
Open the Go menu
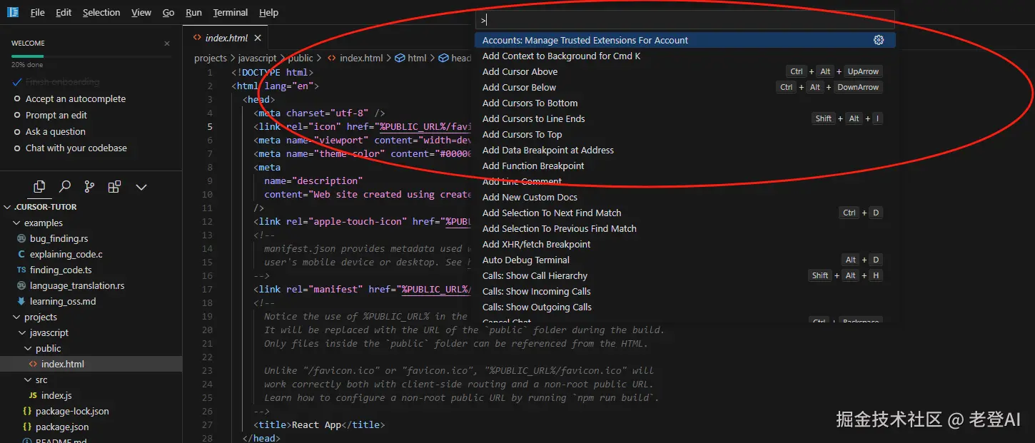coord(168,12)
